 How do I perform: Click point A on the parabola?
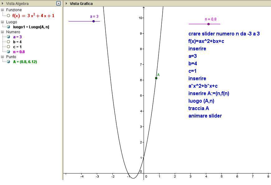pos(156,78)
